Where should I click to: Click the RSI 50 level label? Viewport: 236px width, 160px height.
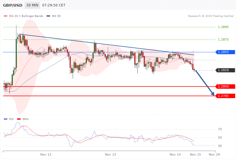tap(220, 137)
